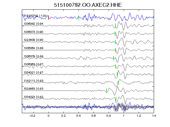170x127 pixels.
Task: Click the x-axis tick label -0.2
Action: [x=32, y=116]
